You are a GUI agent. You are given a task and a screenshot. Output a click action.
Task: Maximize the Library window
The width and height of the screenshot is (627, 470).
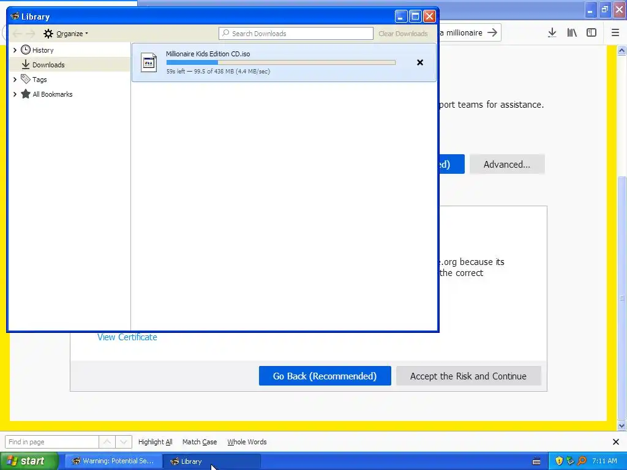(416, 17)
